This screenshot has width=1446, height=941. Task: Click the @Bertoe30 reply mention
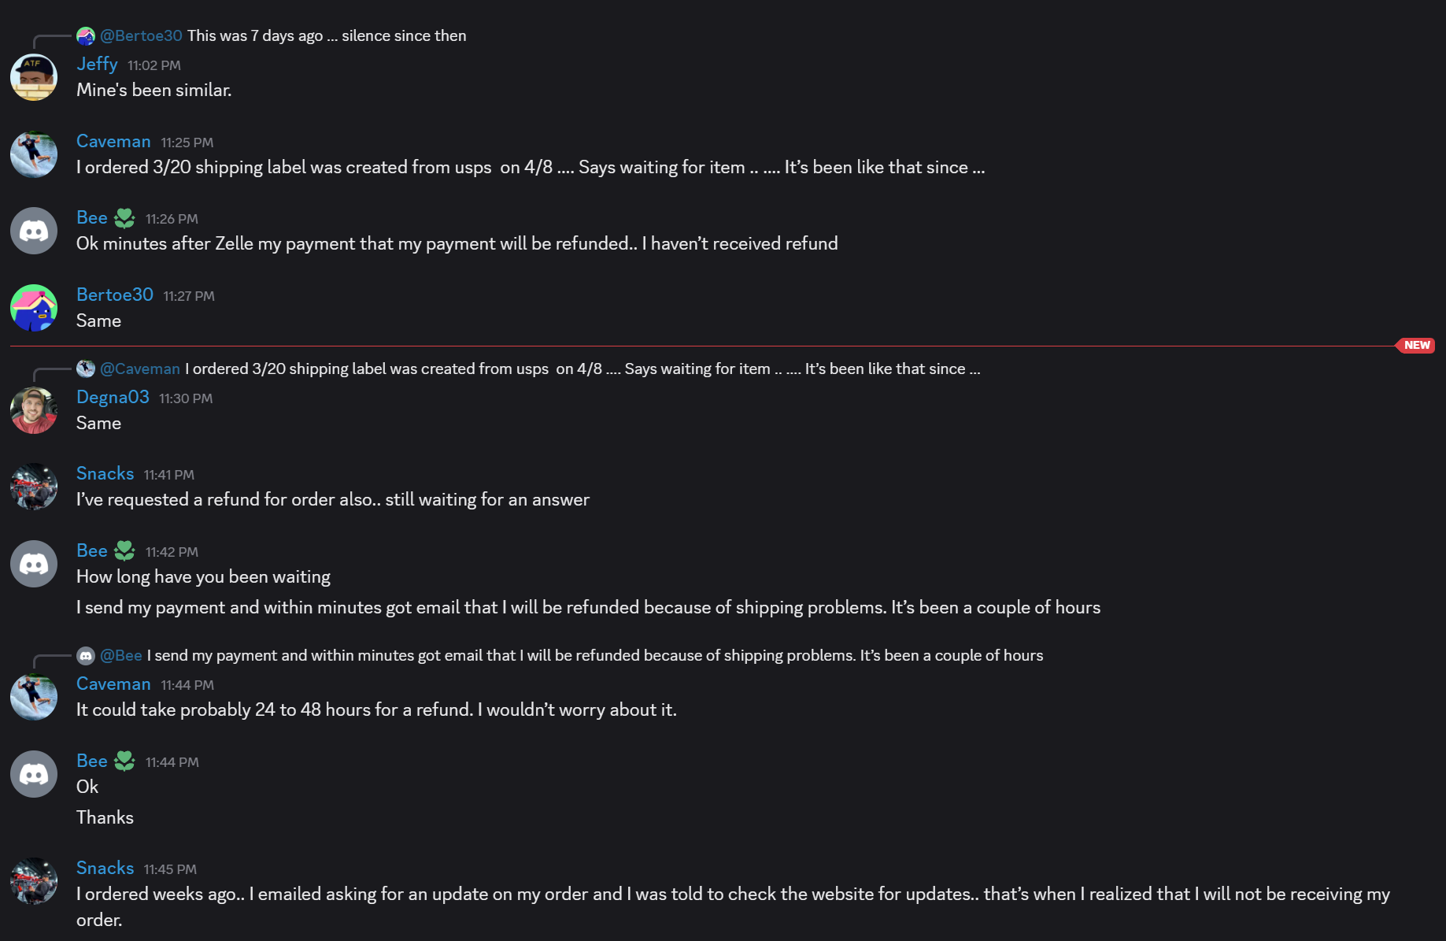click(x=141, y=35)
